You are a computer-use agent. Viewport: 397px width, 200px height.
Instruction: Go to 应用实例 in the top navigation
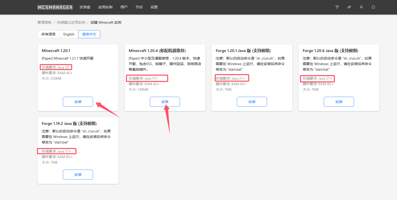(x=105, y=7)
